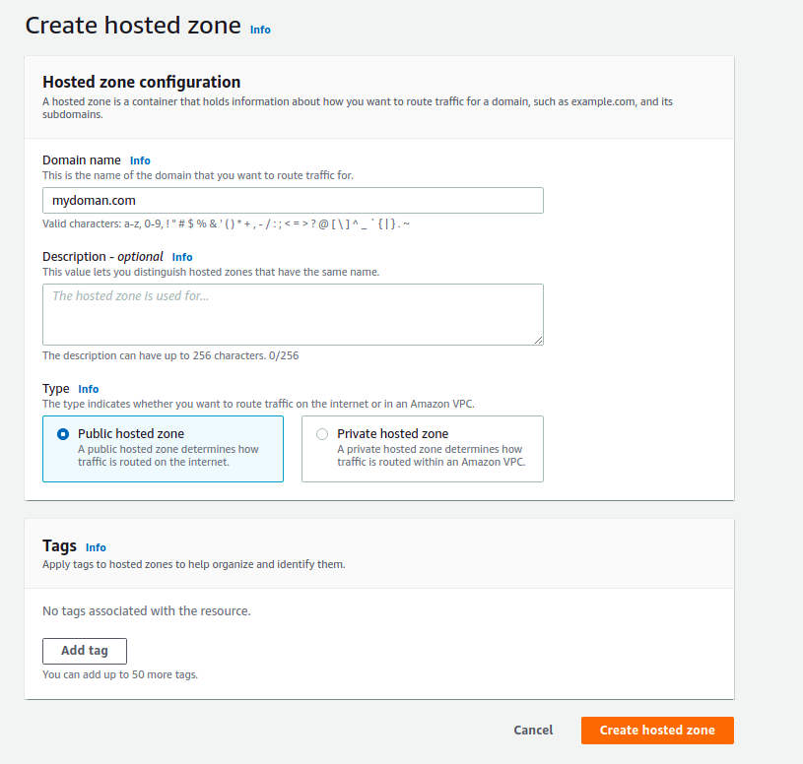Image resolution: width=803 pixels, height=764 pixels.
Task: Focus the description text area placeholder
Action: pyautogui.click(x=292, y=313)
